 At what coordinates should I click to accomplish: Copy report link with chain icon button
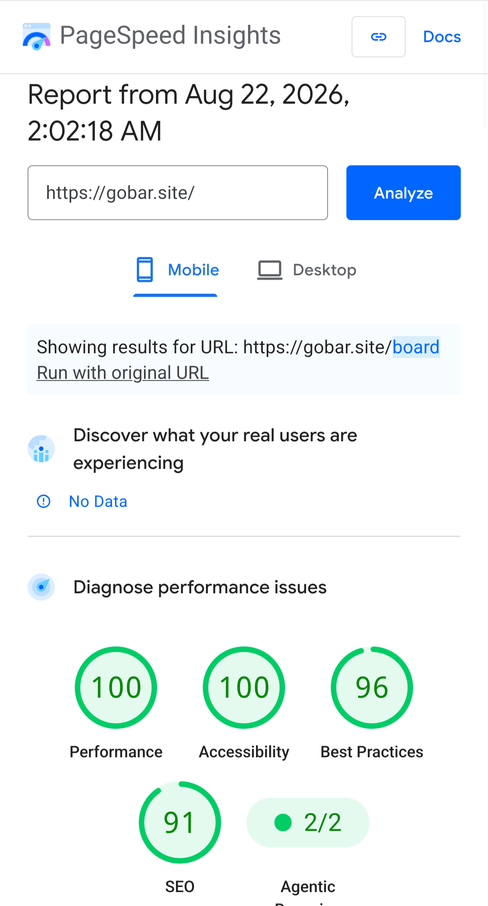pos(378,37)
